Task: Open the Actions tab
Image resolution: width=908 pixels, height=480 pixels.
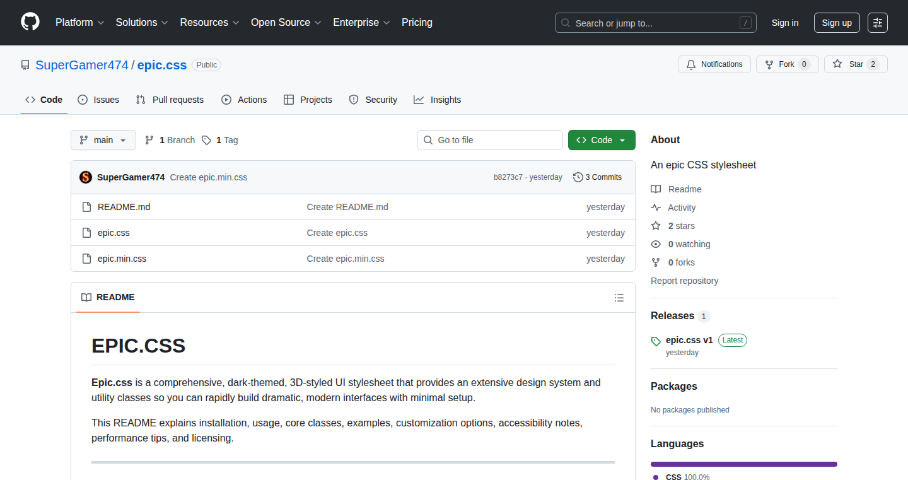Action: pos(244,100)
